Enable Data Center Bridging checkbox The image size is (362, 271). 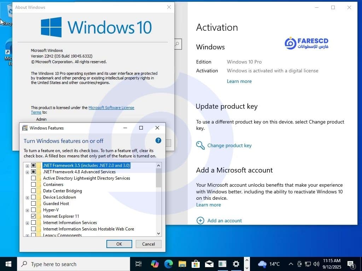pyautogui.click(x=33, y=191)
